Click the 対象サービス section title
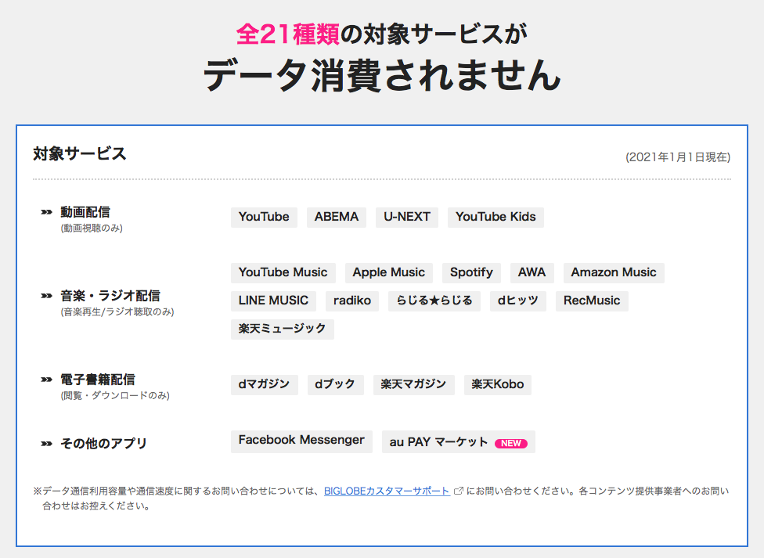 pos(79,153)
